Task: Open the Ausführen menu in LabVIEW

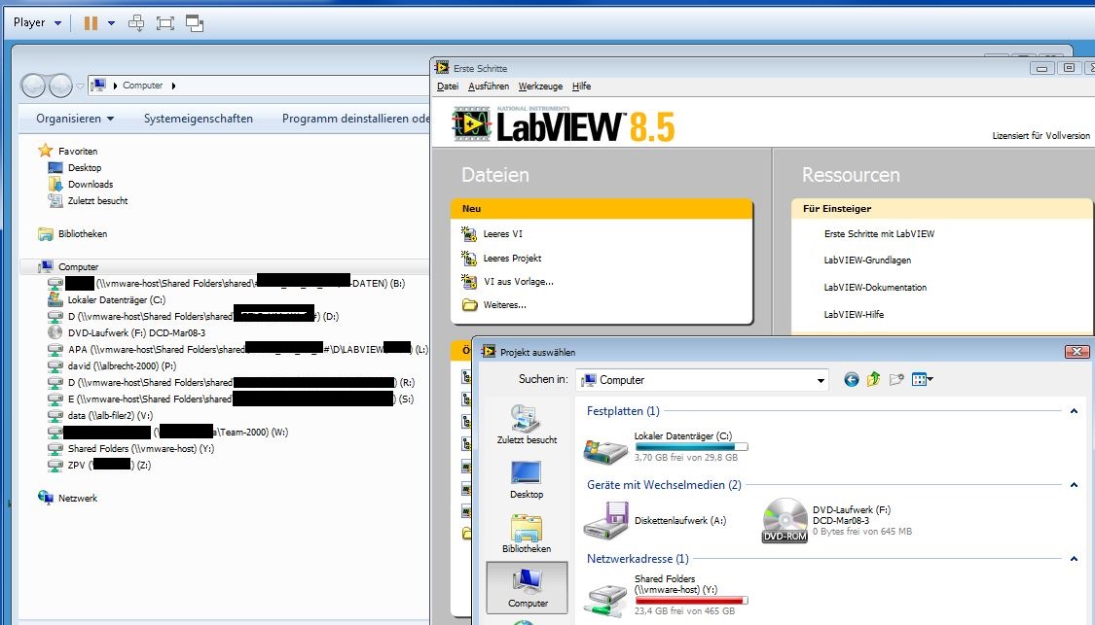Action: click(x=489, y=87)
